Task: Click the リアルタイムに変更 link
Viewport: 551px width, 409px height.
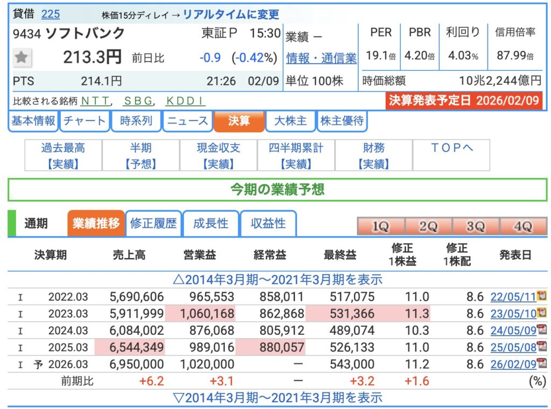Action: (231, 15)
